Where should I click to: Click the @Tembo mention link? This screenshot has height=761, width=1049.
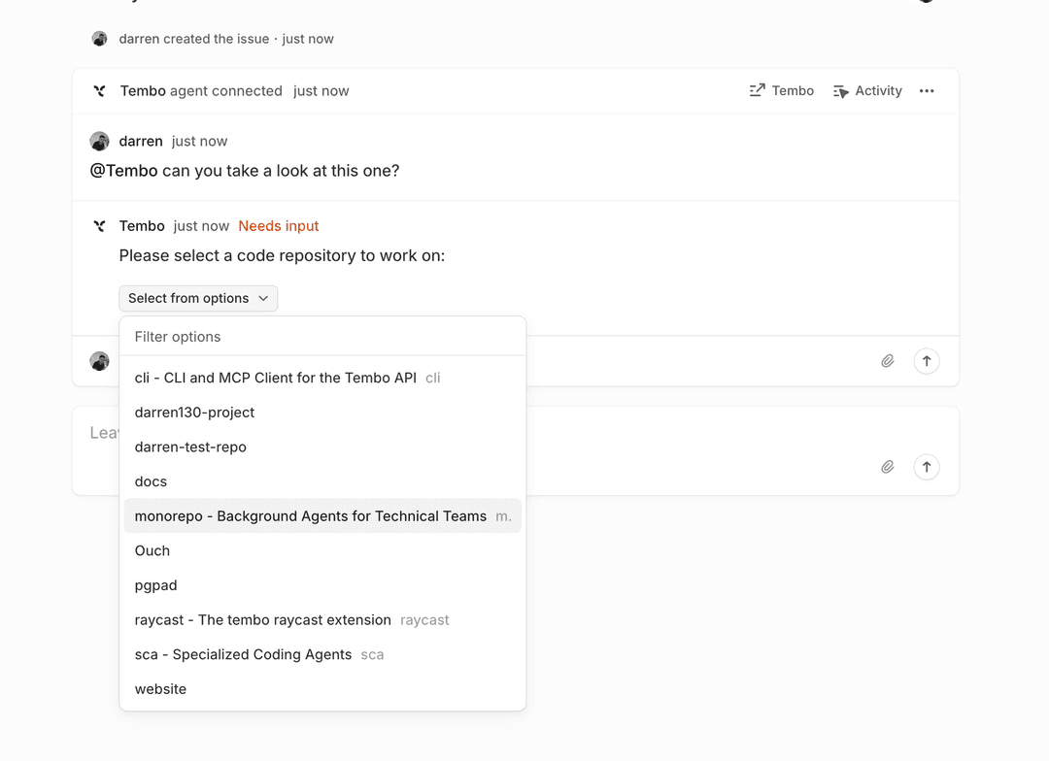(x=123, y=172)
